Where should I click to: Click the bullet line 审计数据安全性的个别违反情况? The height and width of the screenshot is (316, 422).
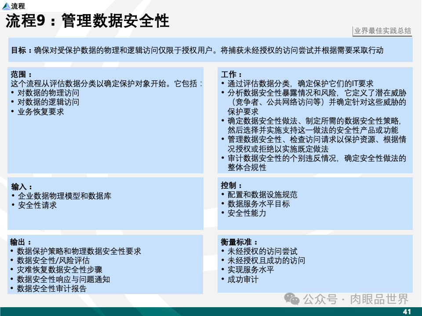click(282, 158)
